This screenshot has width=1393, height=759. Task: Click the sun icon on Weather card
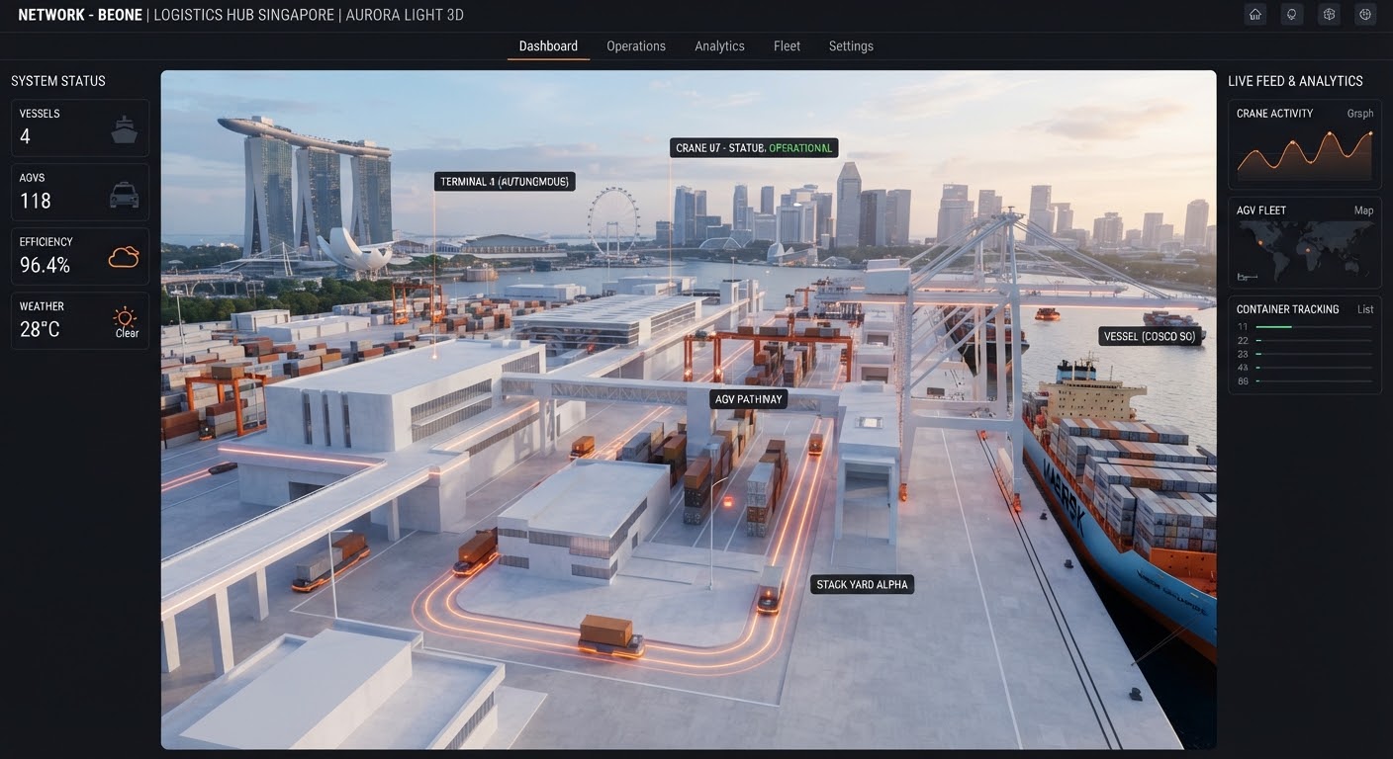coord(125,316)
